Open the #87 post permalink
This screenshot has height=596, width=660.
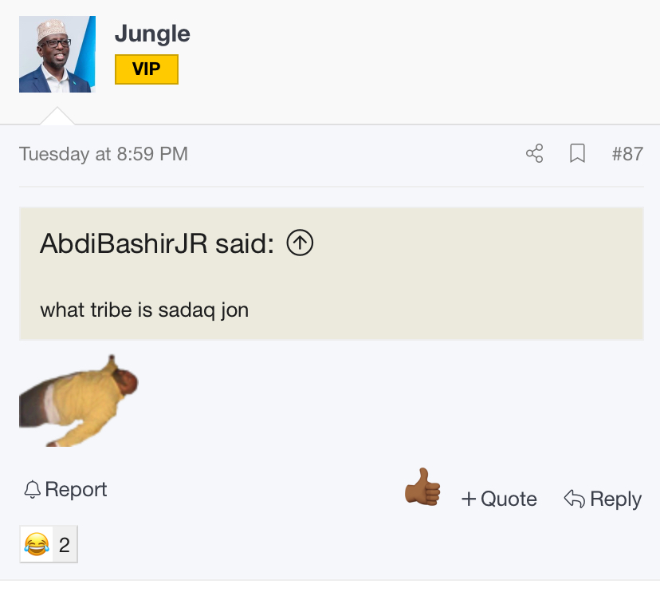click(x=627, y=153)
